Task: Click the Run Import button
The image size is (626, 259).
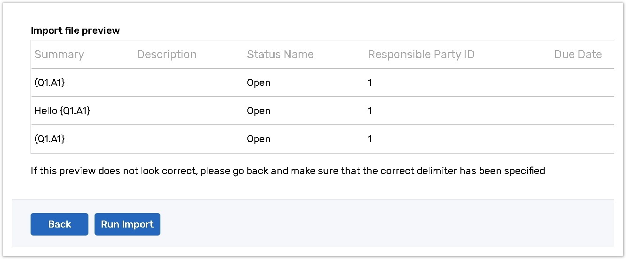Action: click(127, 224)
